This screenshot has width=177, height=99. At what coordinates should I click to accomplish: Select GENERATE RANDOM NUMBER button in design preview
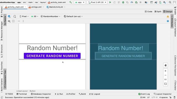pos(52,56)
